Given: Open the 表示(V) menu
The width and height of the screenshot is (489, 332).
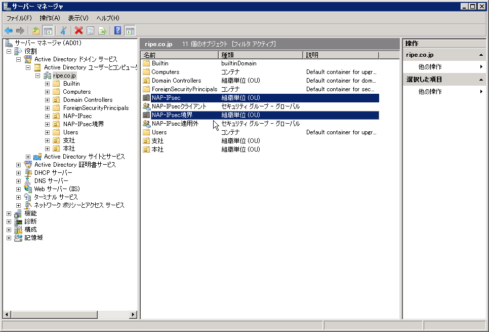Looking at the screenshot, I should (78, 18).
